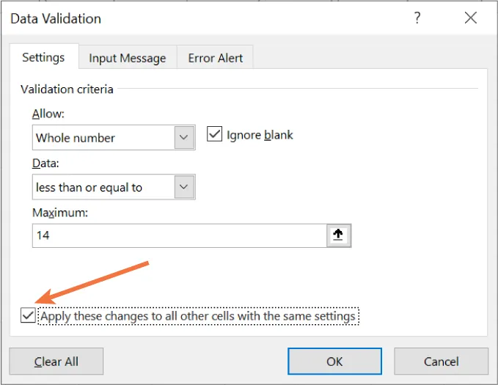Untick the Apply these changes checkbox
The width and height of the screenshot is (498, 385).
[28, 316]
